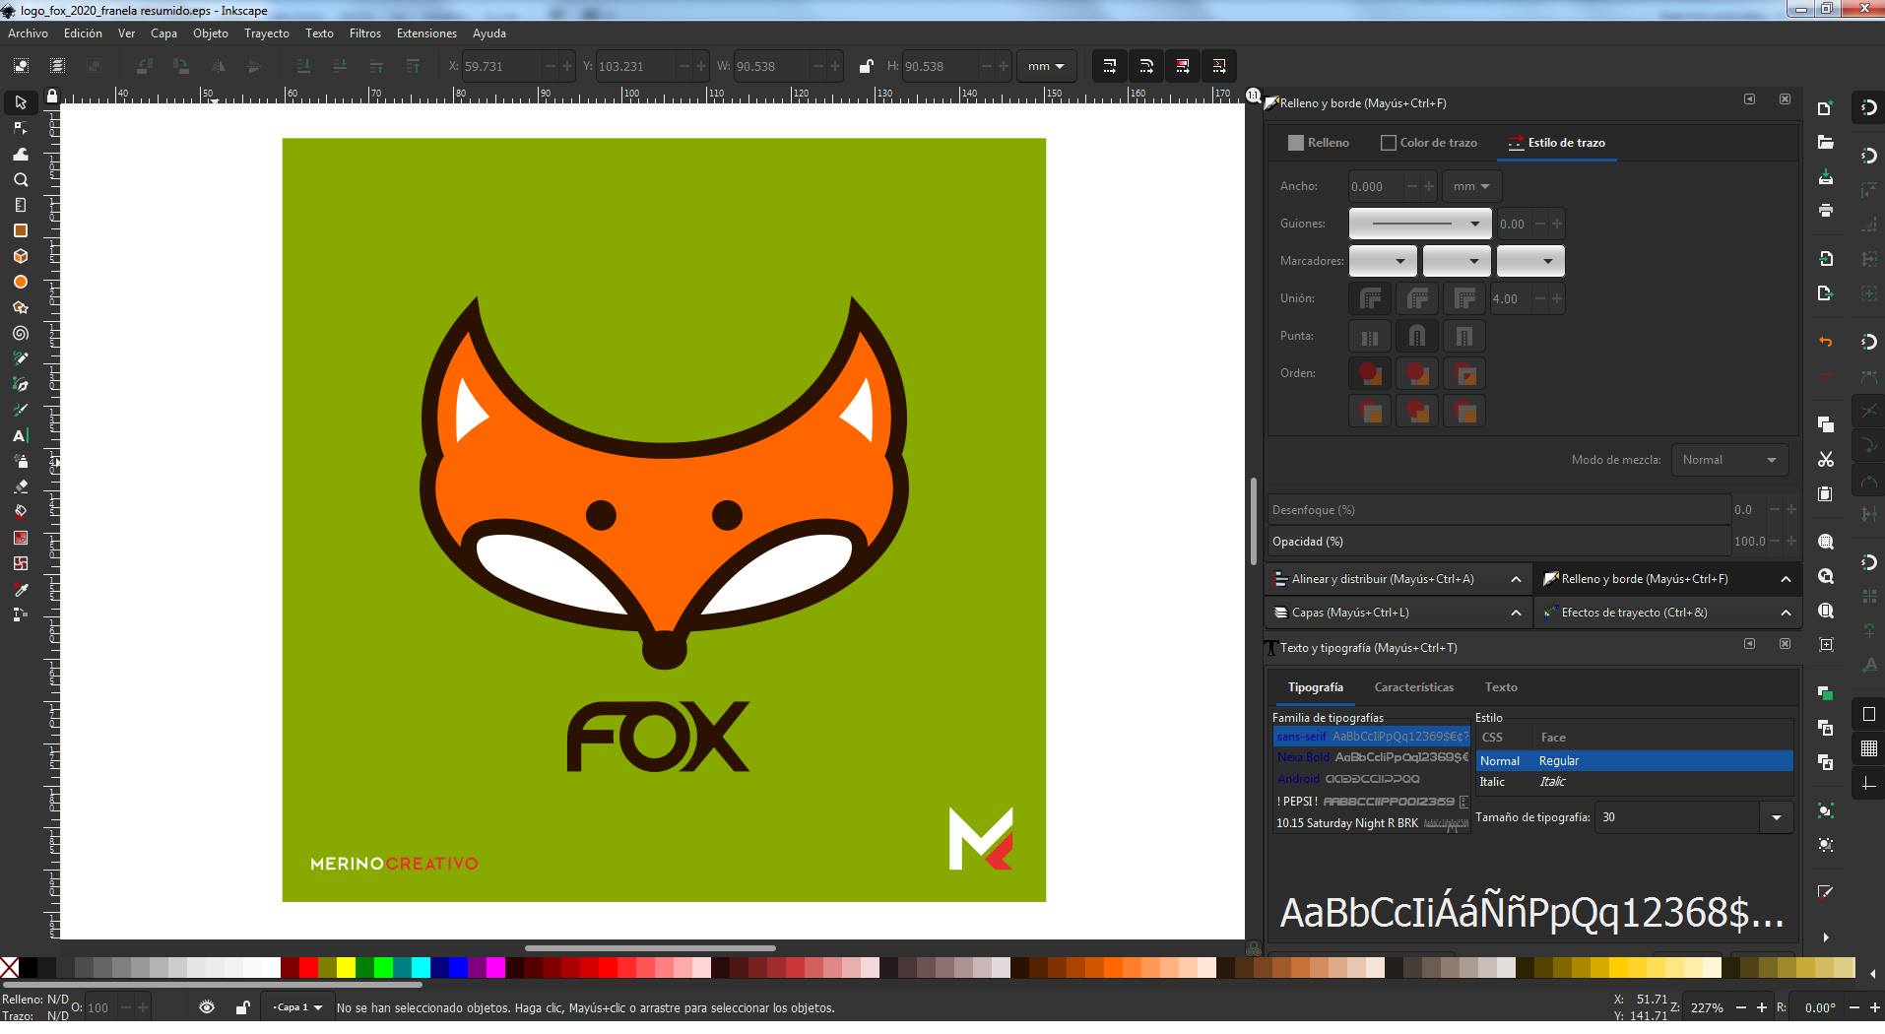Select the Zoom magnifier tool
The width and height of the screenshot is (1885, 1034).
(20, 179)
